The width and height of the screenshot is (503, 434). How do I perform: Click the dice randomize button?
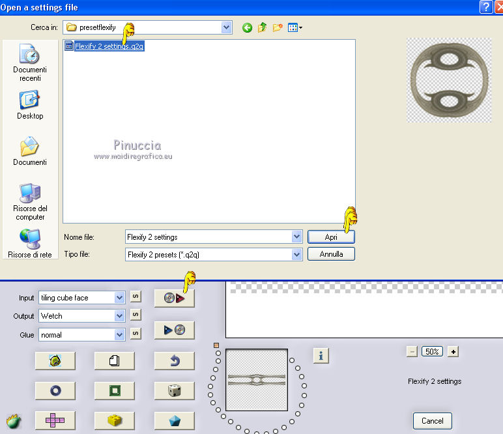(174, 391)
